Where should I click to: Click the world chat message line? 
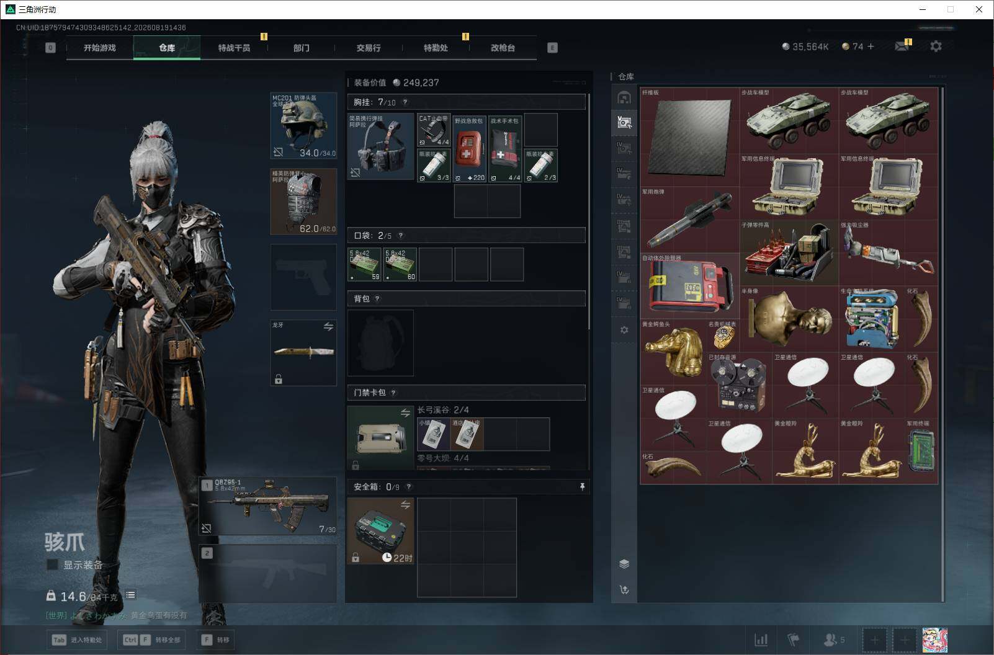point(116,615)
